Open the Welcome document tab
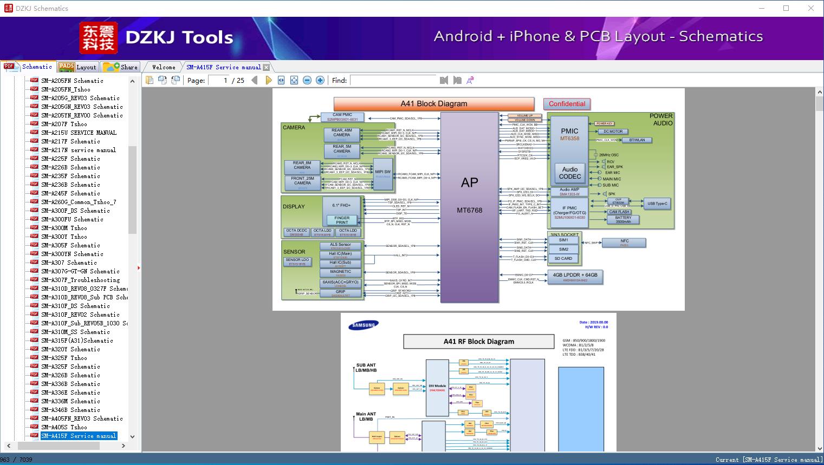The height and width of the screenshot is (465, 824). [x=164, y=67]
